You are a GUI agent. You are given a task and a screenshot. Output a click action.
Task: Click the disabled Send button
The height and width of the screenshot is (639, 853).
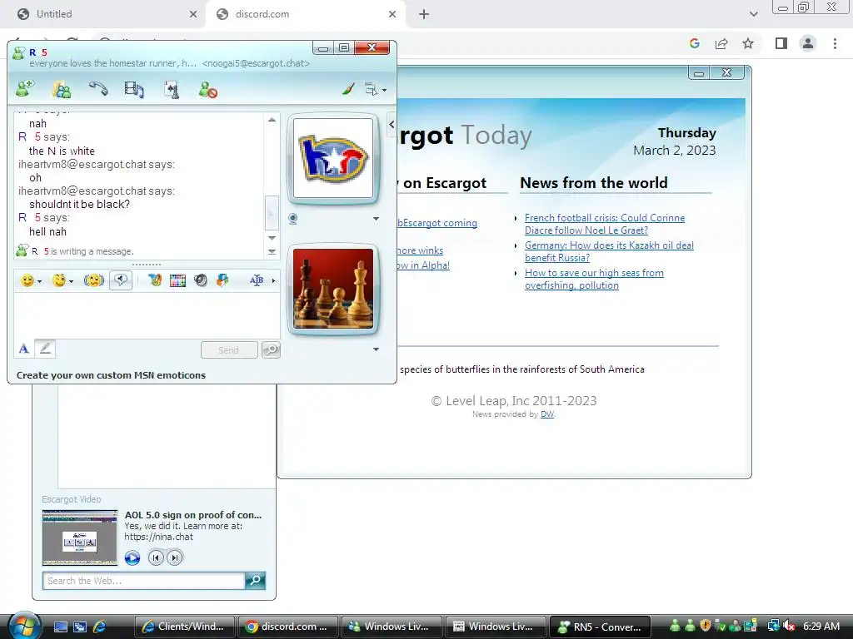[229, 350]
